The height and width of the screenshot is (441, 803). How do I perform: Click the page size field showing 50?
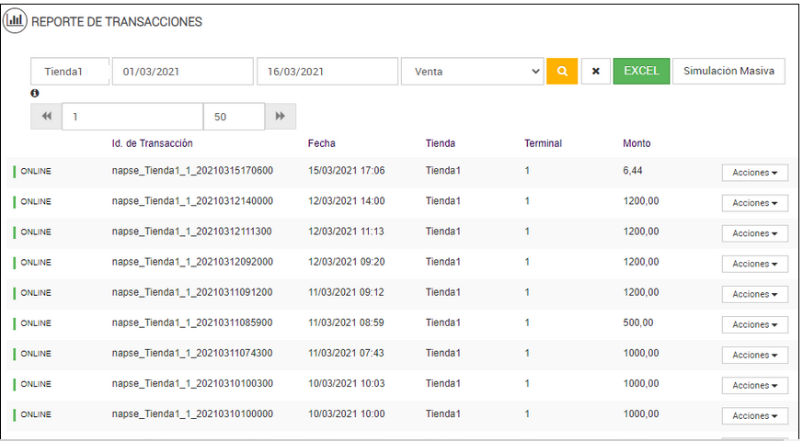click(234, 117)
